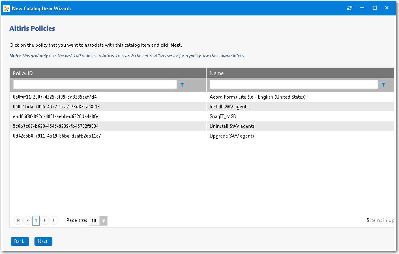Screen dimensions: 399x254
Task: Open the Name column filter funnel
Action: [383, 84]
